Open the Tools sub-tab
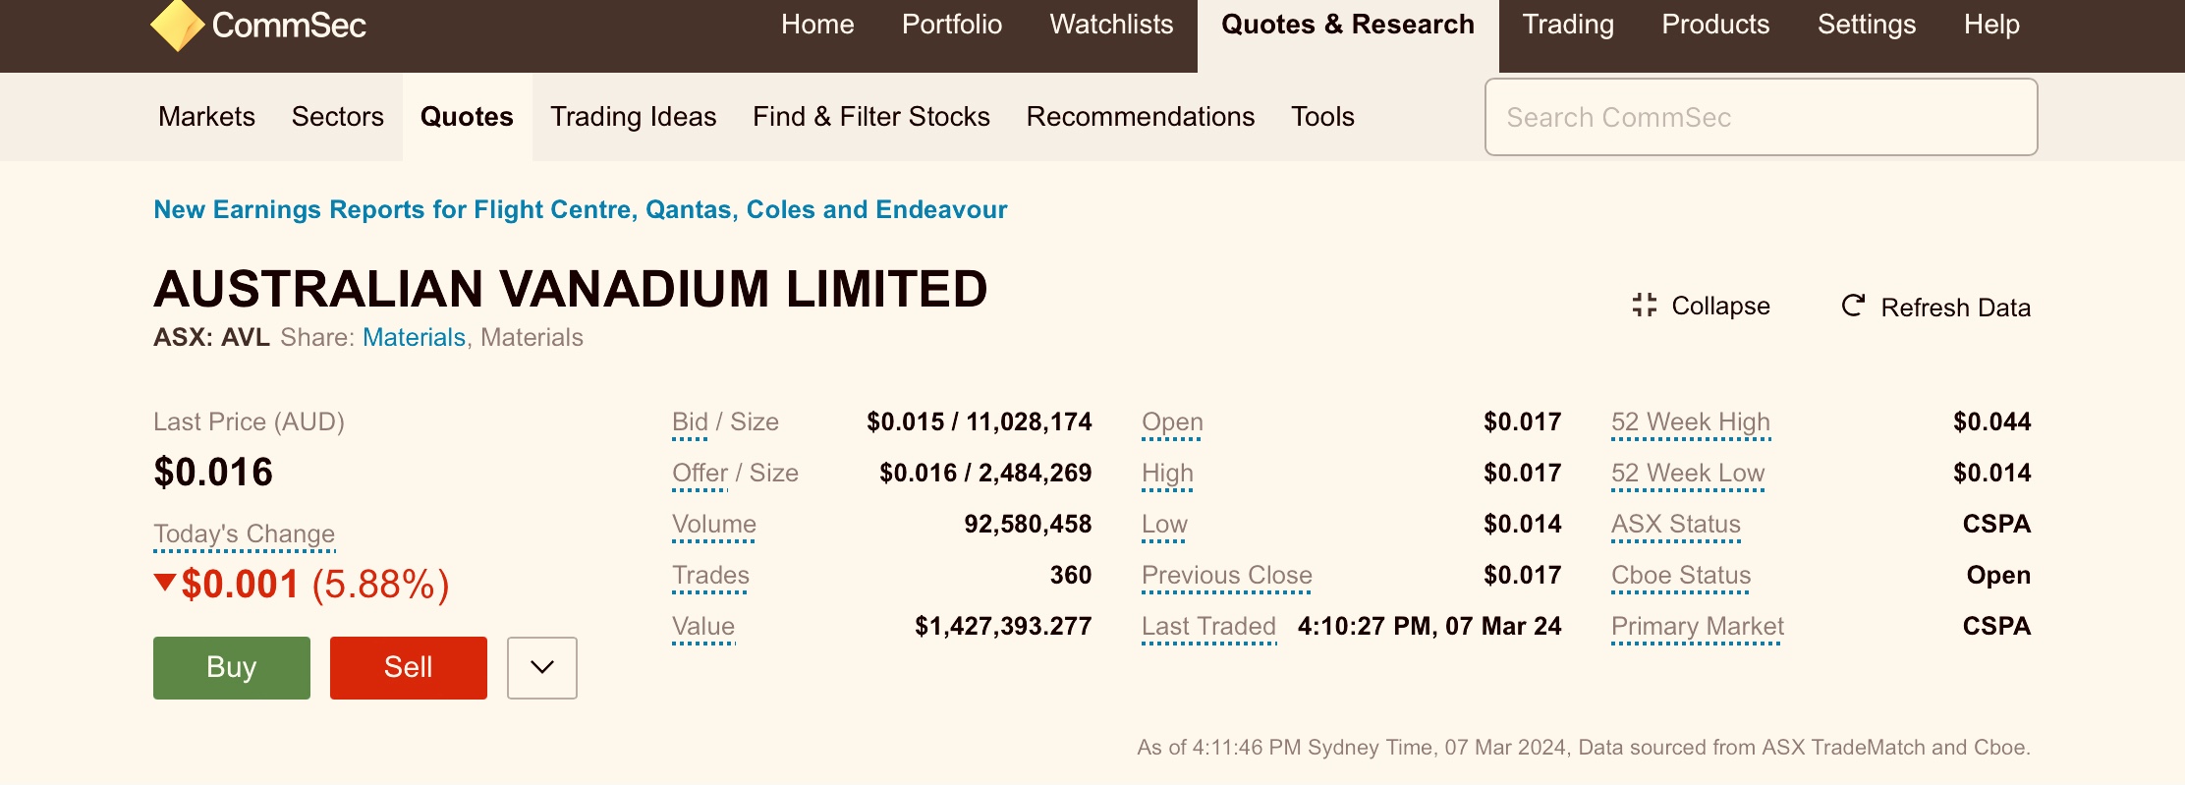The height and width of the screenshot is (785, 2185). (x=1322, y=117)
